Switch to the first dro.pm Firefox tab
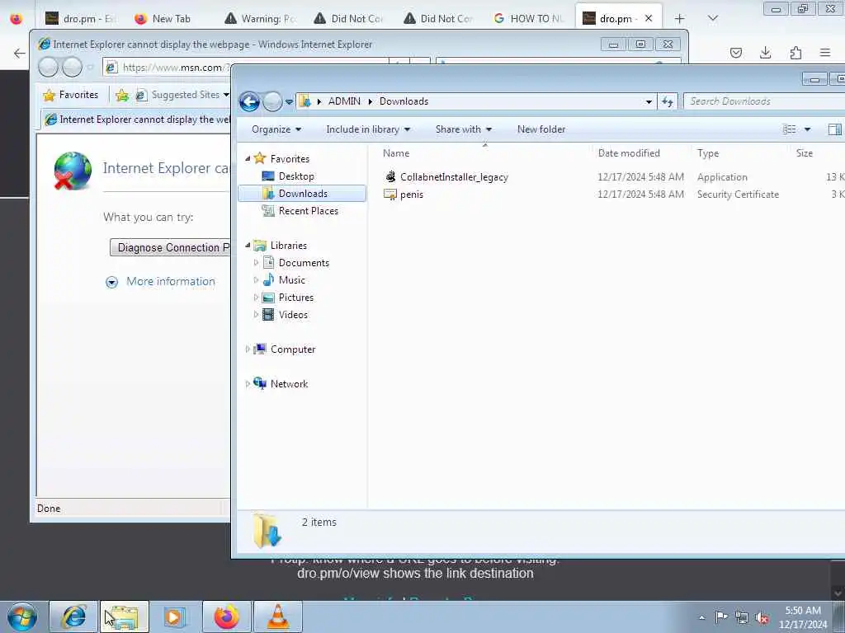 (80, 18)
